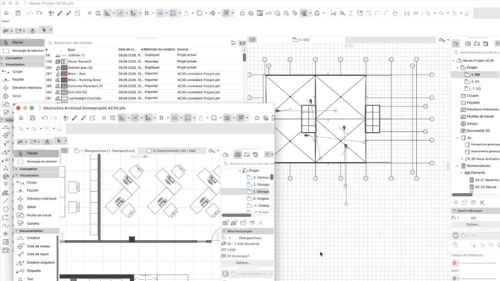Toggle the Rectangle de sélection marquee tool
The height and width of the screenshot is (281, 500).
[x=42, y=161]
